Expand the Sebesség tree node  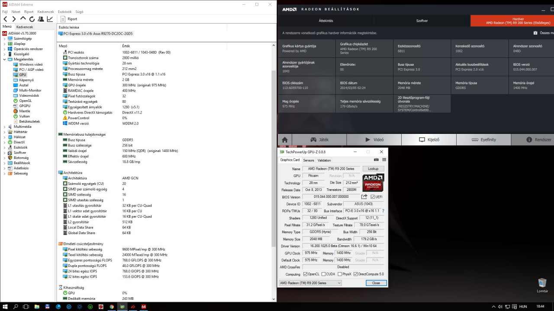pyautogui.click(x=5, y=173)
